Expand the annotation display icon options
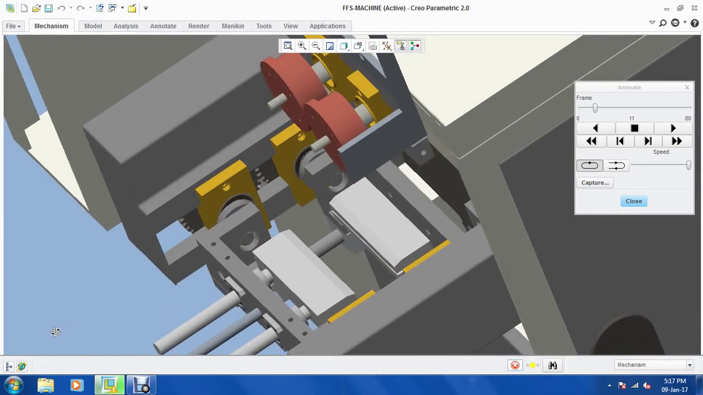 click(x=362, y=50)
